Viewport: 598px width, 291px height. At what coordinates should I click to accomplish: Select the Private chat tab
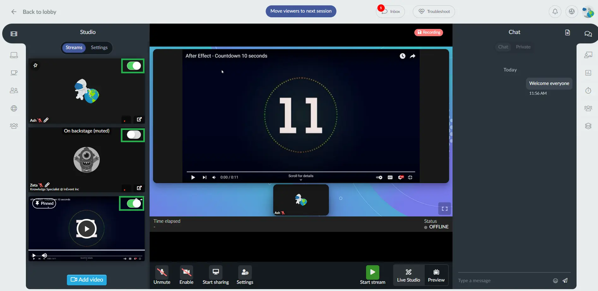click(x=523, y=47)
